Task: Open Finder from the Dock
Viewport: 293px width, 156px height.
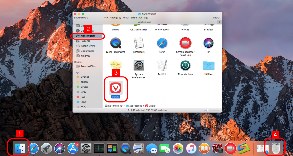Action: [x=20, y=148]
